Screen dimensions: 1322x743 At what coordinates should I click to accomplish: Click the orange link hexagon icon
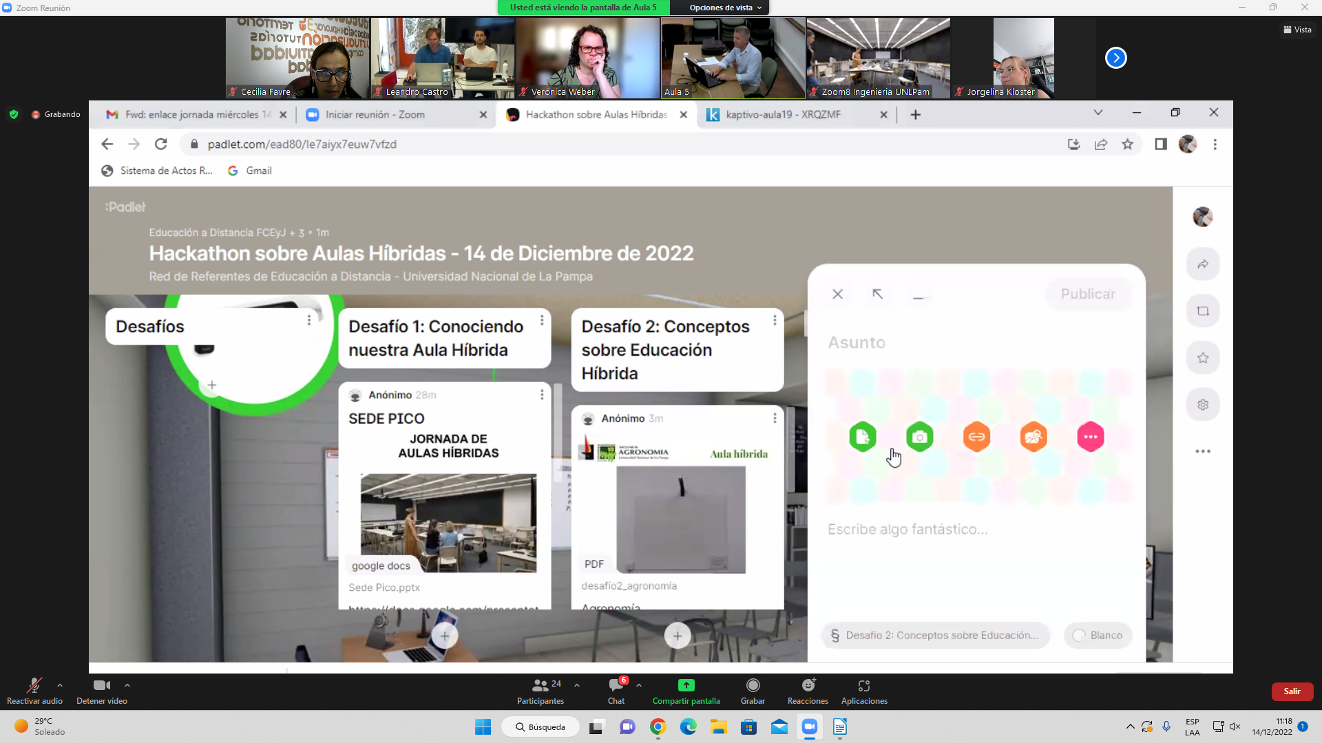[976, 437]
